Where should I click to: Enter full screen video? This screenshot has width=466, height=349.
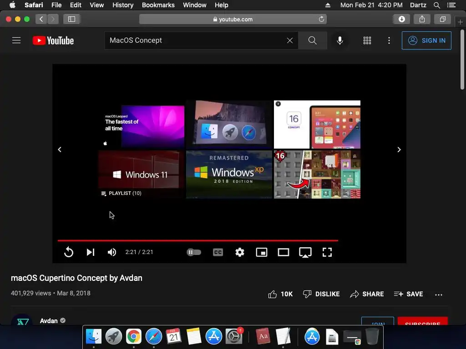pos(327,252)
